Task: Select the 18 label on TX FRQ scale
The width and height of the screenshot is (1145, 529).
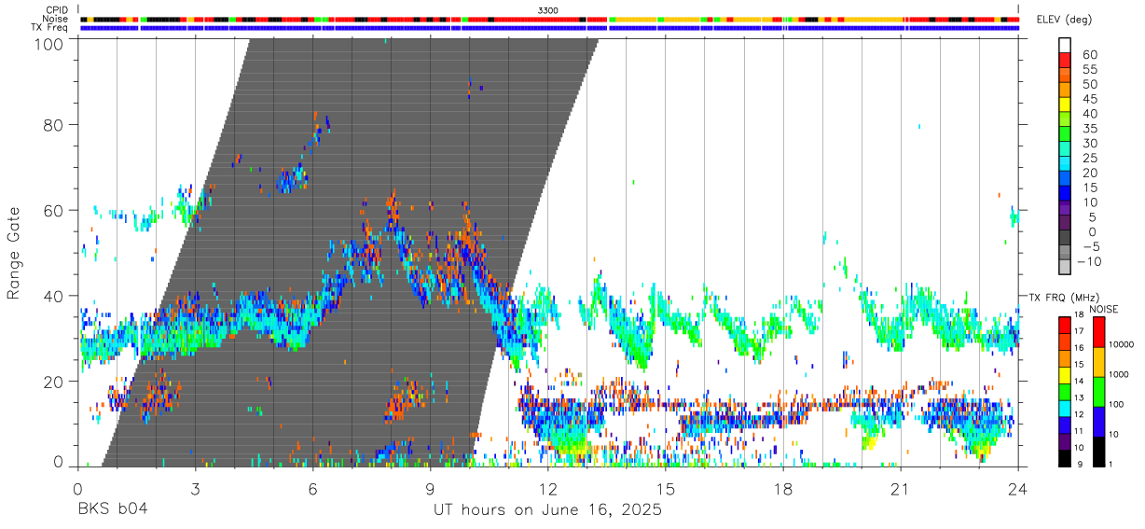Action: pos(1080,315)
